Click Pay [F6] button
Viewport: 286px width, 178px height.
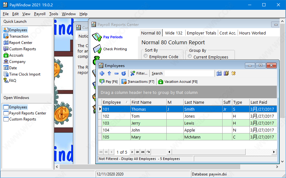pyautogui.click(x=109, y=82)
